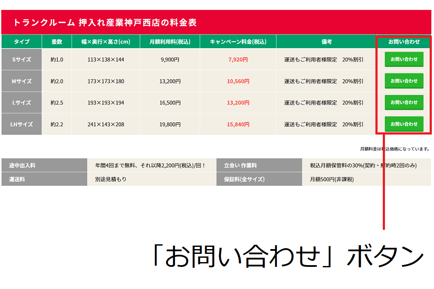The height and width of the screenshot is (289, 434).
Task: Click the red campaign price 13,200円
Action: (x=238, y=103)
